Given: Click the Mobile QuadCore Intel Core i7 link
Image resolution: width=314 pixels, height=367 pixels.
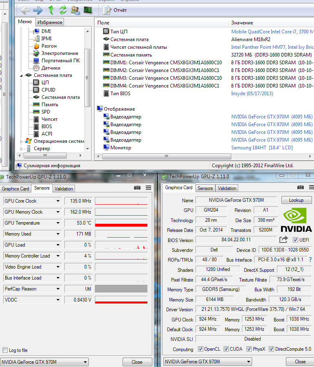Looking at the screenshot, I should coord(272,32).
